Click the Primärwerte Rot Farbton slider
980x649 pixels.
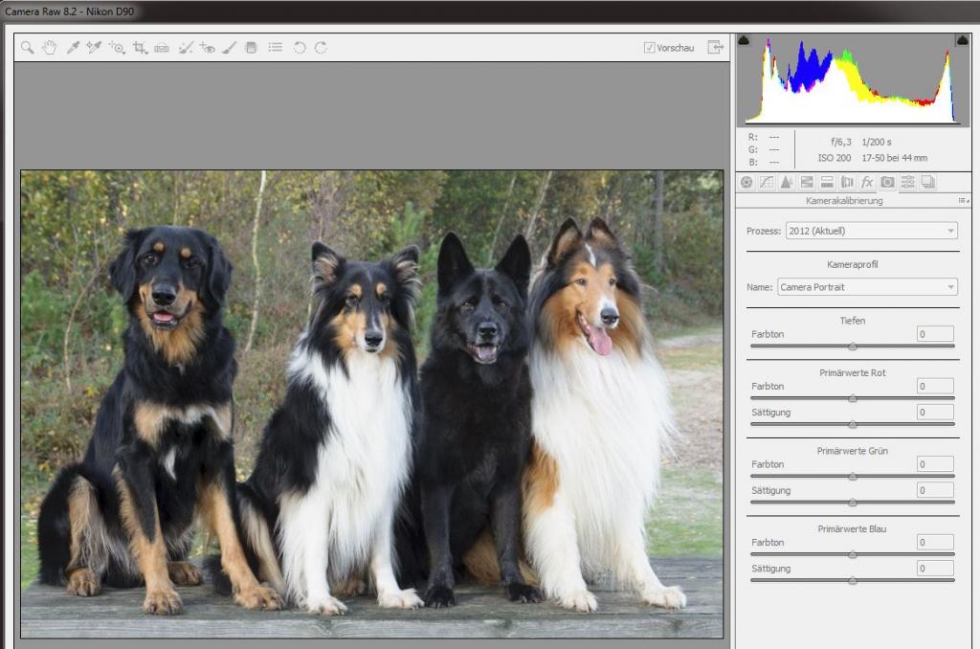coord(853,398)
